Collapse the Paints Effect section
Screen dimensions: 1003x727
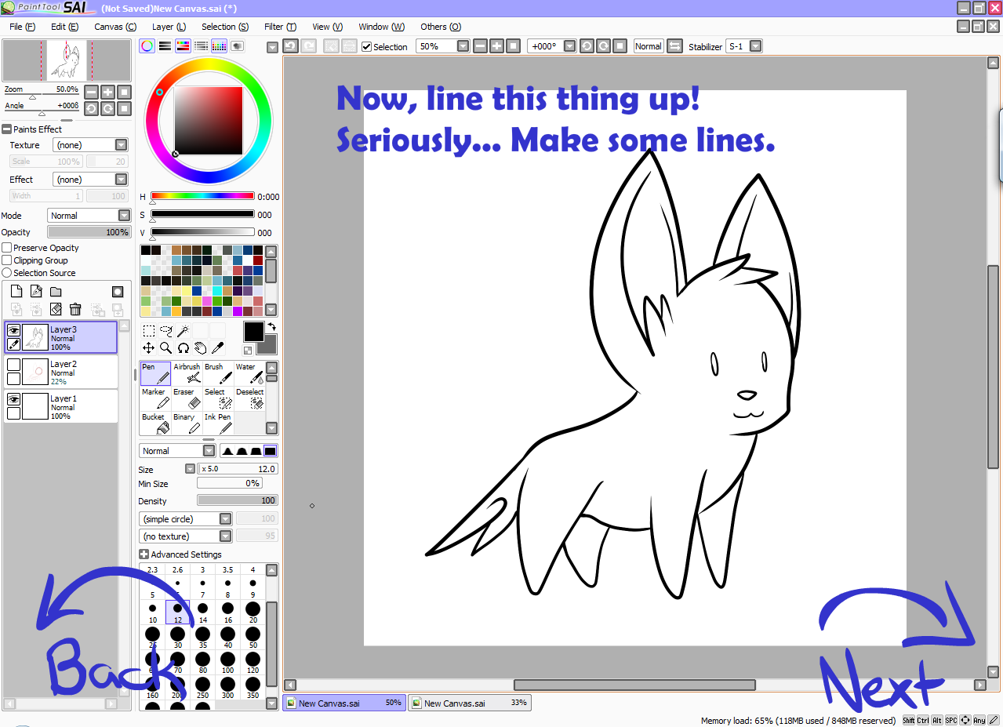tap(6, 129)
